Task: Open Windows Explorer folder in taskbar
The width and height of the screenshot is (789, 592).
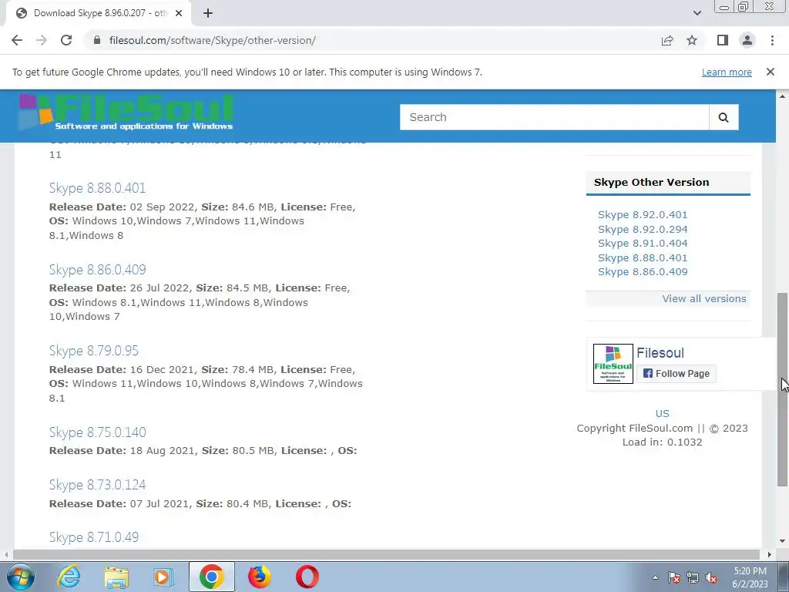Action: (116, 577)
